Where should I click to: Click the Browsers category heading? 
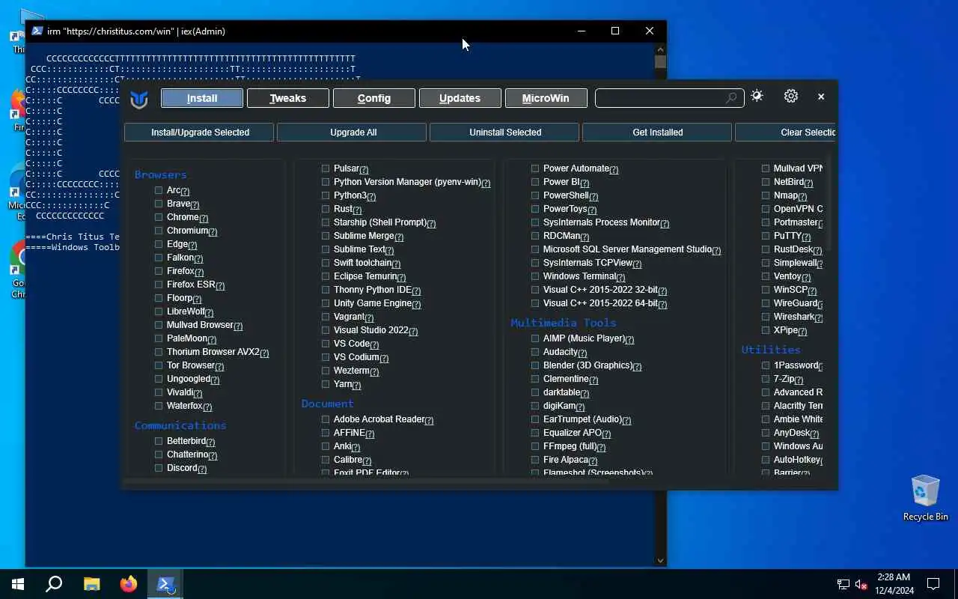161,174
